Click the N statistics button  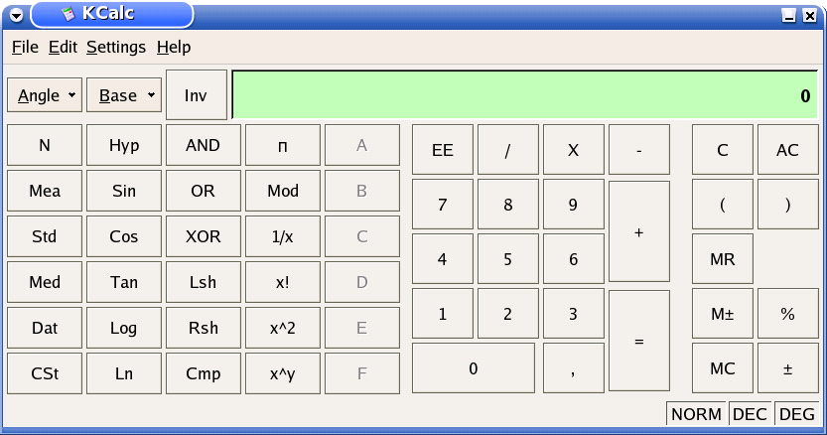[x=45, y=145]
